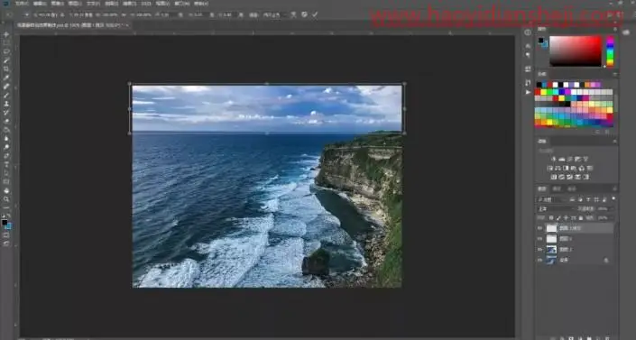Select the Hand tool
636x340 pixels.
[x=6, y=190]
